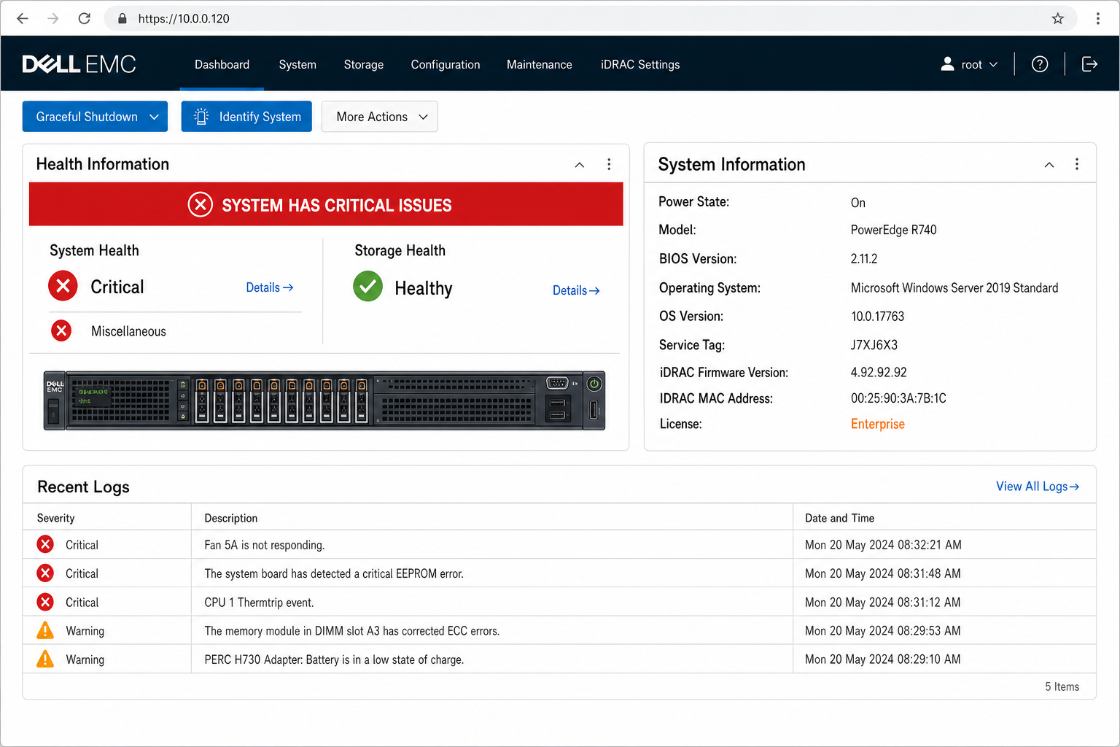Click the warning icon for DIMM slot A3 log
The width and height of the screenshot is (1120, 747).
pos(45,630)
